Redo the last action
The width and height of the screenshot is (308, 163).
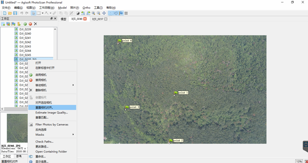27,13
